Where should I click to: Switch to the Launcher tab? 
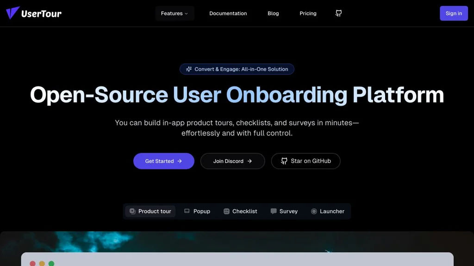(328, 212)
